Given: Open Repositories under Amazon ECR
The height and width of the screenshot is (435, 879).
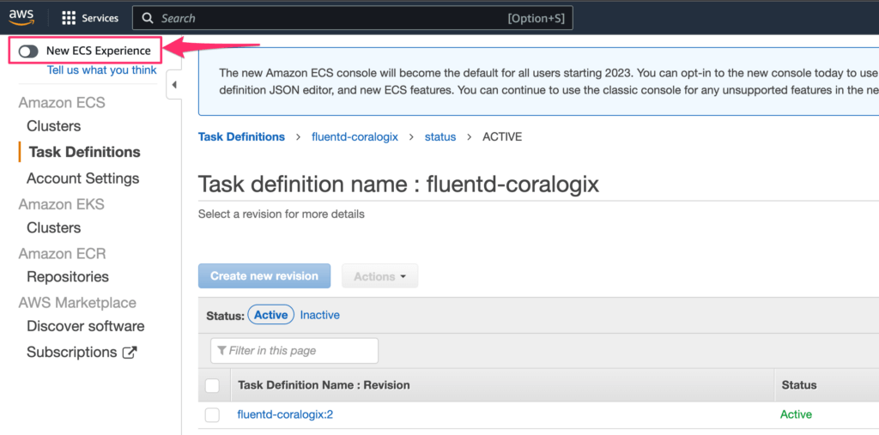Looking at the screenshot, I should [68, 277].
